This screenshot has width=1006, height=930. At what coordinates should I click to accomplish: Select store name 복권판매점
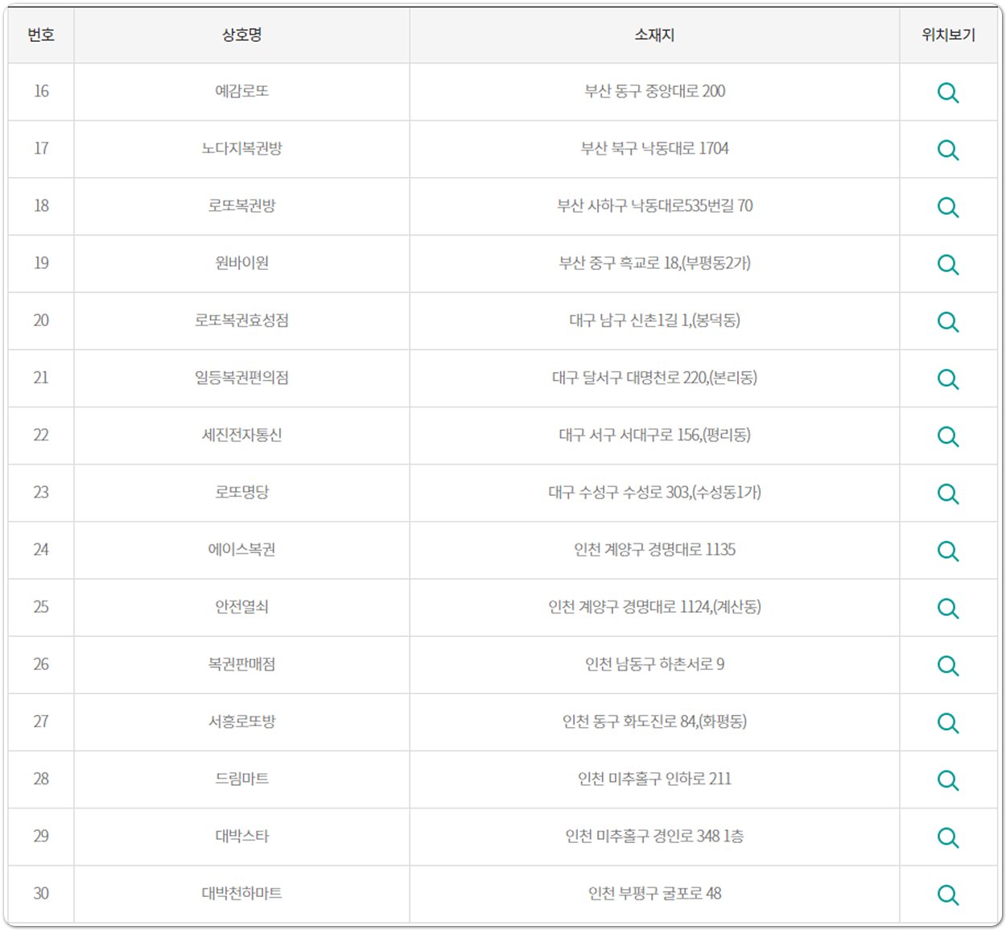tap(241, 663)
